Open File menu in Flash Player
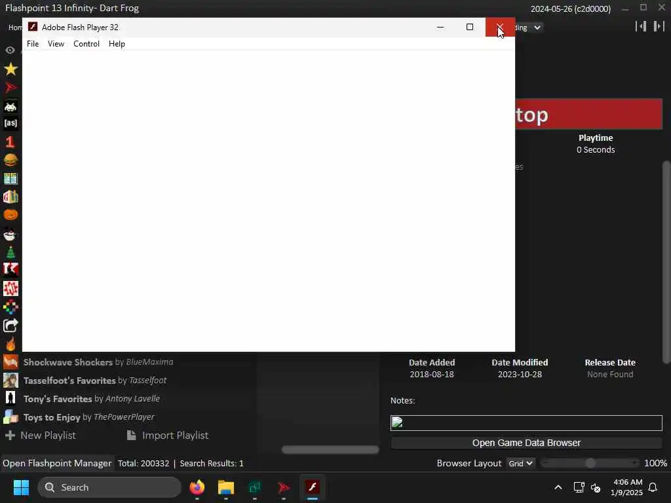This screenshot has height=503, width=671. coord(33,44)
